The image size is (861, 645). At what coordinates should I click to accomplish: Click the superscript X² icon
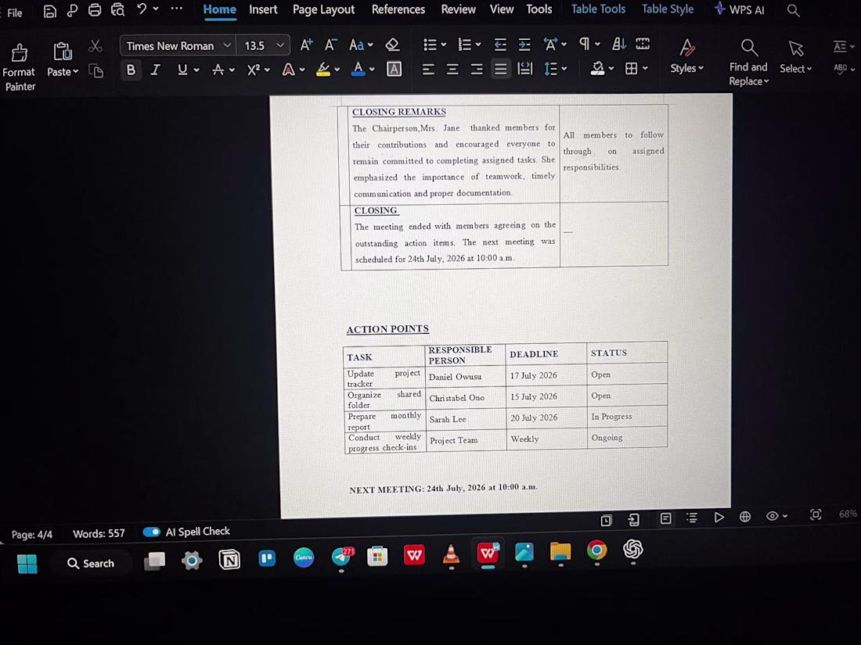[x=253, y=70]
